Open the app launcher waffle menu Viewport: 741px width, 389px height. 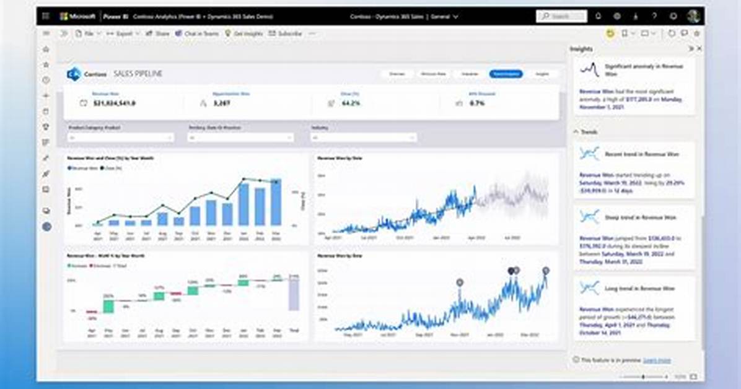(46, 16)
